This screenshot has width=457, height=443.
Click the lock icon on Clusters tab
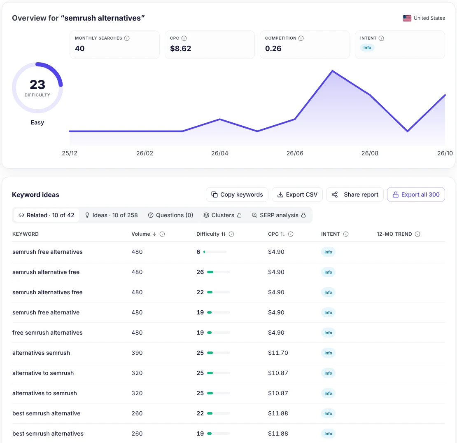(239, 215)
